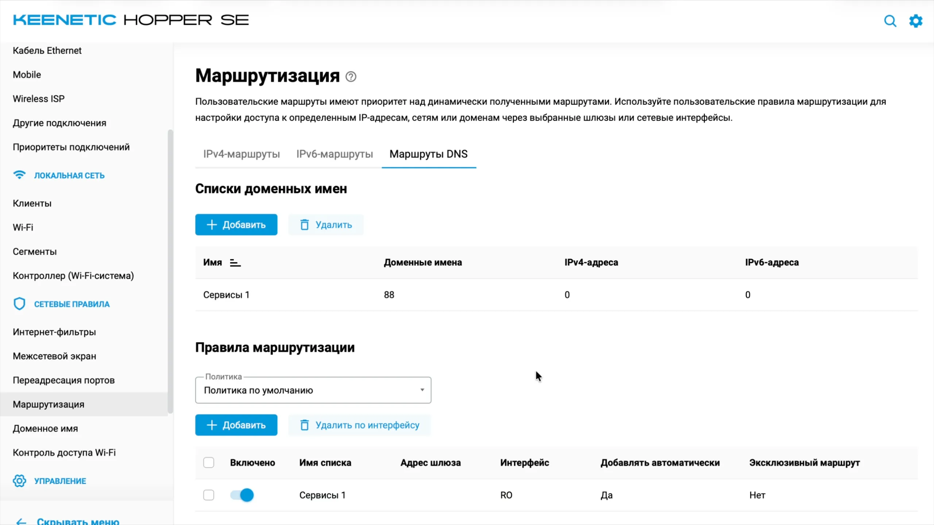Open Сегменты in the sidebar

click(35, 252)
